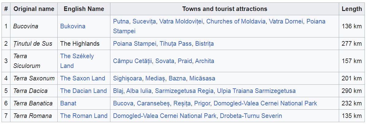367x124 pixels.
Task: Open the Vatra Dornei link
Action: tap(286, 21)
